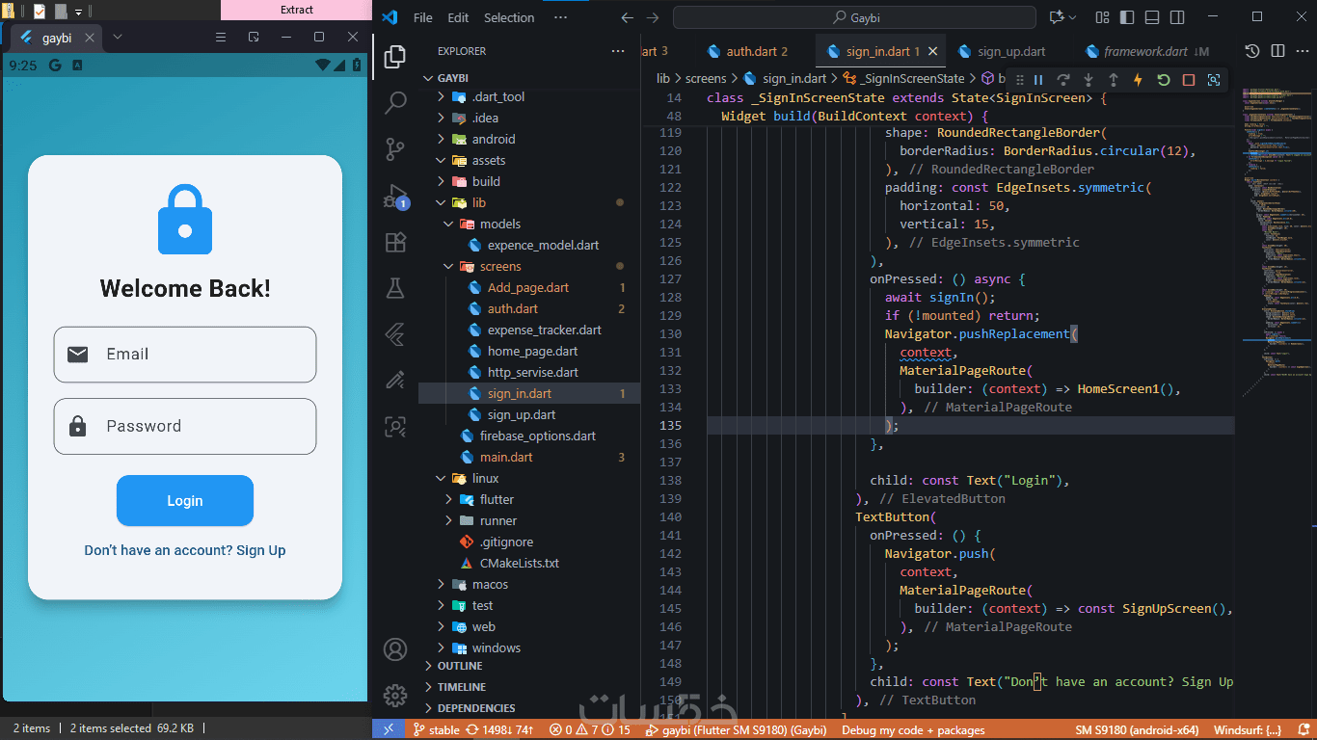Split the editor to the right
1317x740 pixels.
pos(1277,51)
